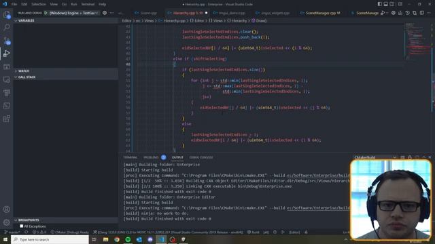Screen dimensions: 435x244
Task: Collapse the CALL STACK section
Action: tap(65, 77)
